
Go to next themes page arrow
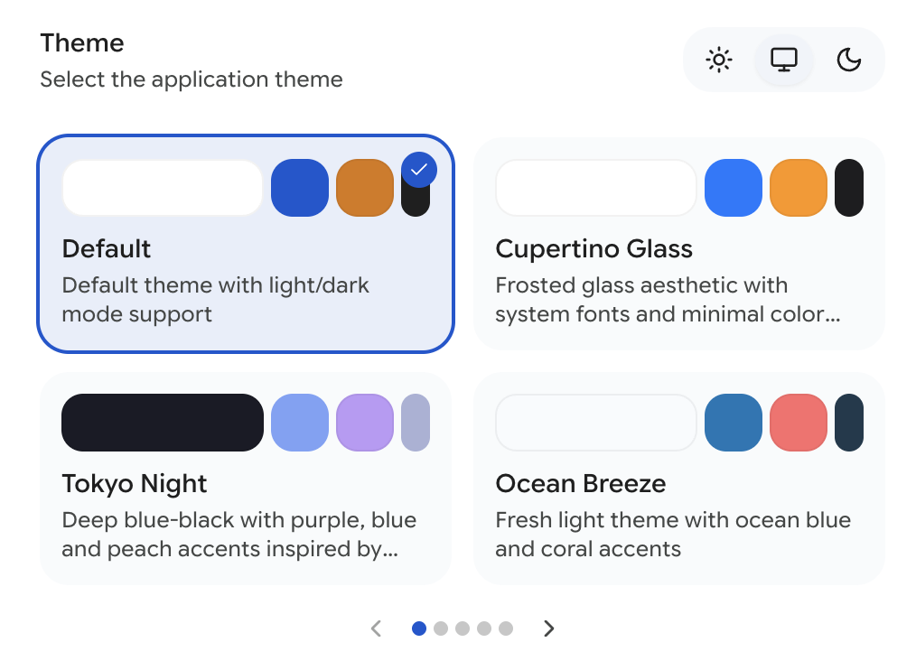coord(548,628)
